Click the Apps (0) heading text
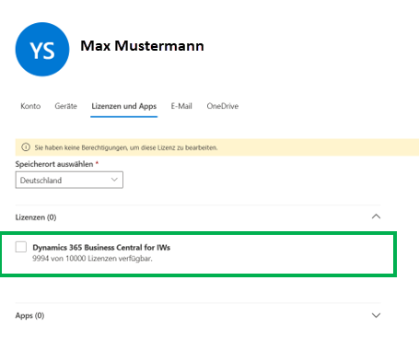 (x=29, y=316)
